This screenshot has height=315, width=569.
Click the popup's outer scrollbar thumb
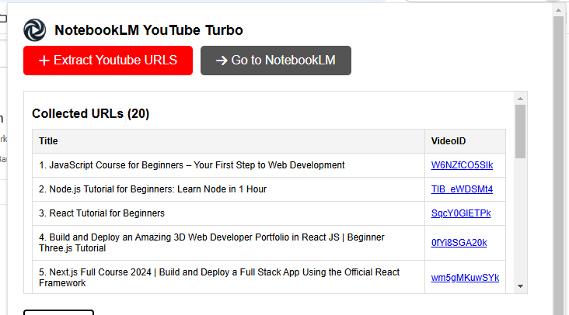click(x=558, y=165)
